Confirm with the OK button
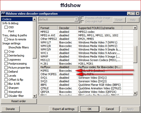 pos(90,109)
